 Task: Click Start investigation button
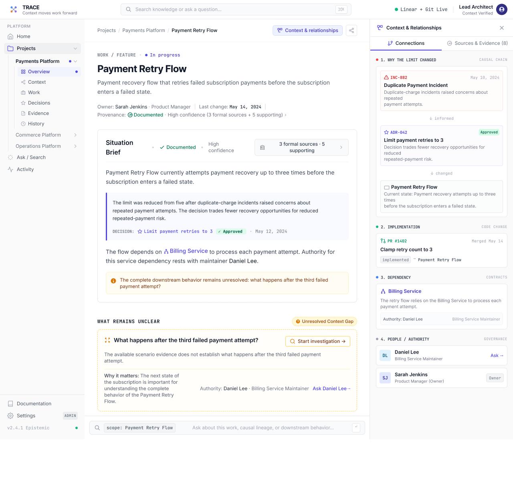318,341
